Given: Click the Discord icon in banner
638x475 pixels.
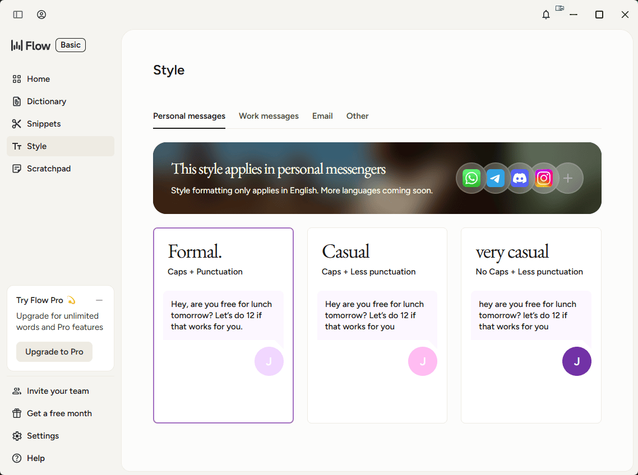Looking at the screenshot, I should point(520,178).
